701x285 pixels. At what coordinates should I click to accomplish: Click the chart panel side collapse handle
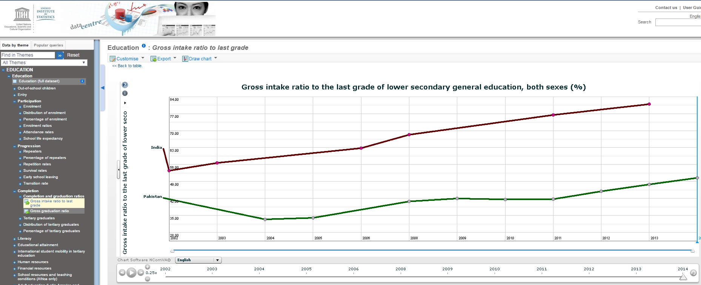click(118, 169)
